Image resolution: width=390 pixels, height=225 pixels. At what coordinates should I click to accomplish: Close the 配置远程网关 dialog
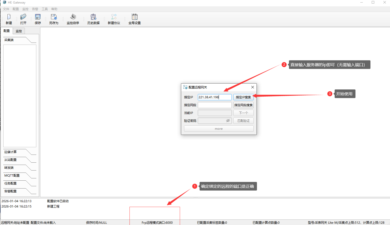(x=252, y=87)
